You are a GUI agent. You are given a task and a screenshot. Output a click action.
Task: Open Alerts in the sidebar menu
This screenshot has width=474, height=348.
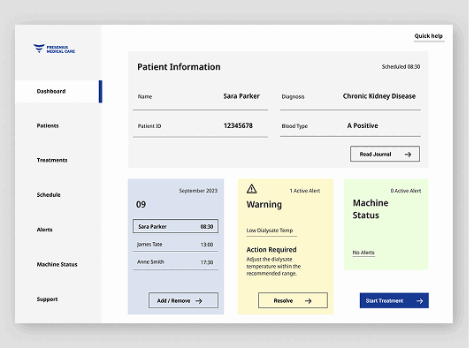point(44,230)
